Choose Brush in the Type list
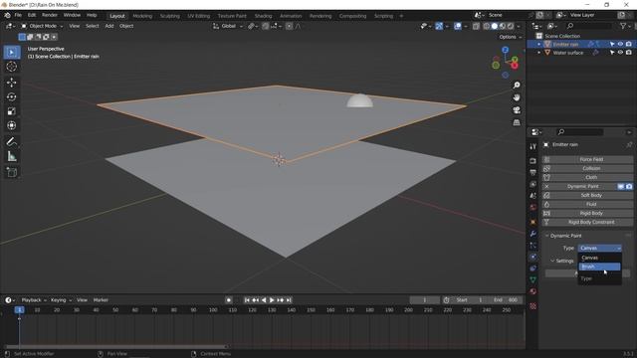 pyautogui.click(x=599, y=267)
